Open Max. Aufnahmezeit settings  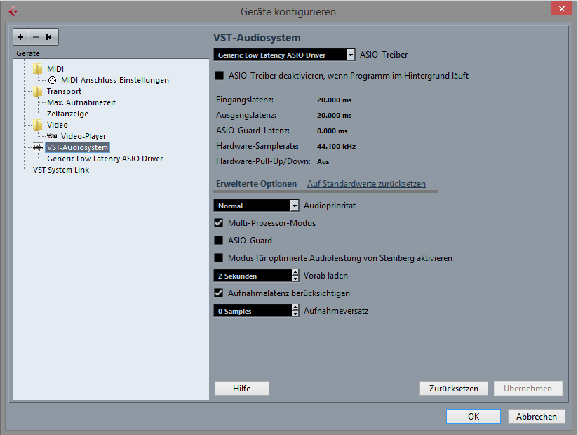coord(81,102)
